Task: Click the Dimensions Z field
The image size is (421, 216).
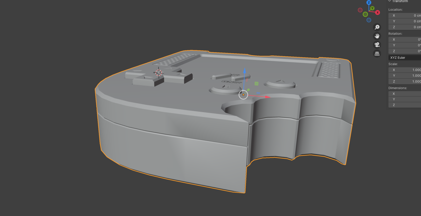Action: 405,105
